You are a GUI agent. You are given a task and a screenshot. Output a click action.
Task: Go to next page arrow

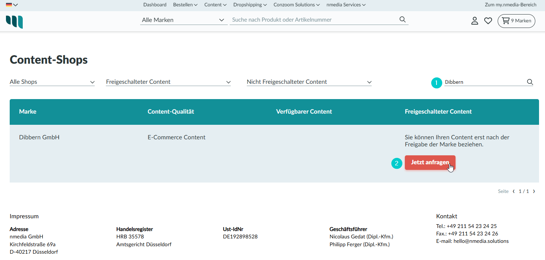click(x=534, y=191)
